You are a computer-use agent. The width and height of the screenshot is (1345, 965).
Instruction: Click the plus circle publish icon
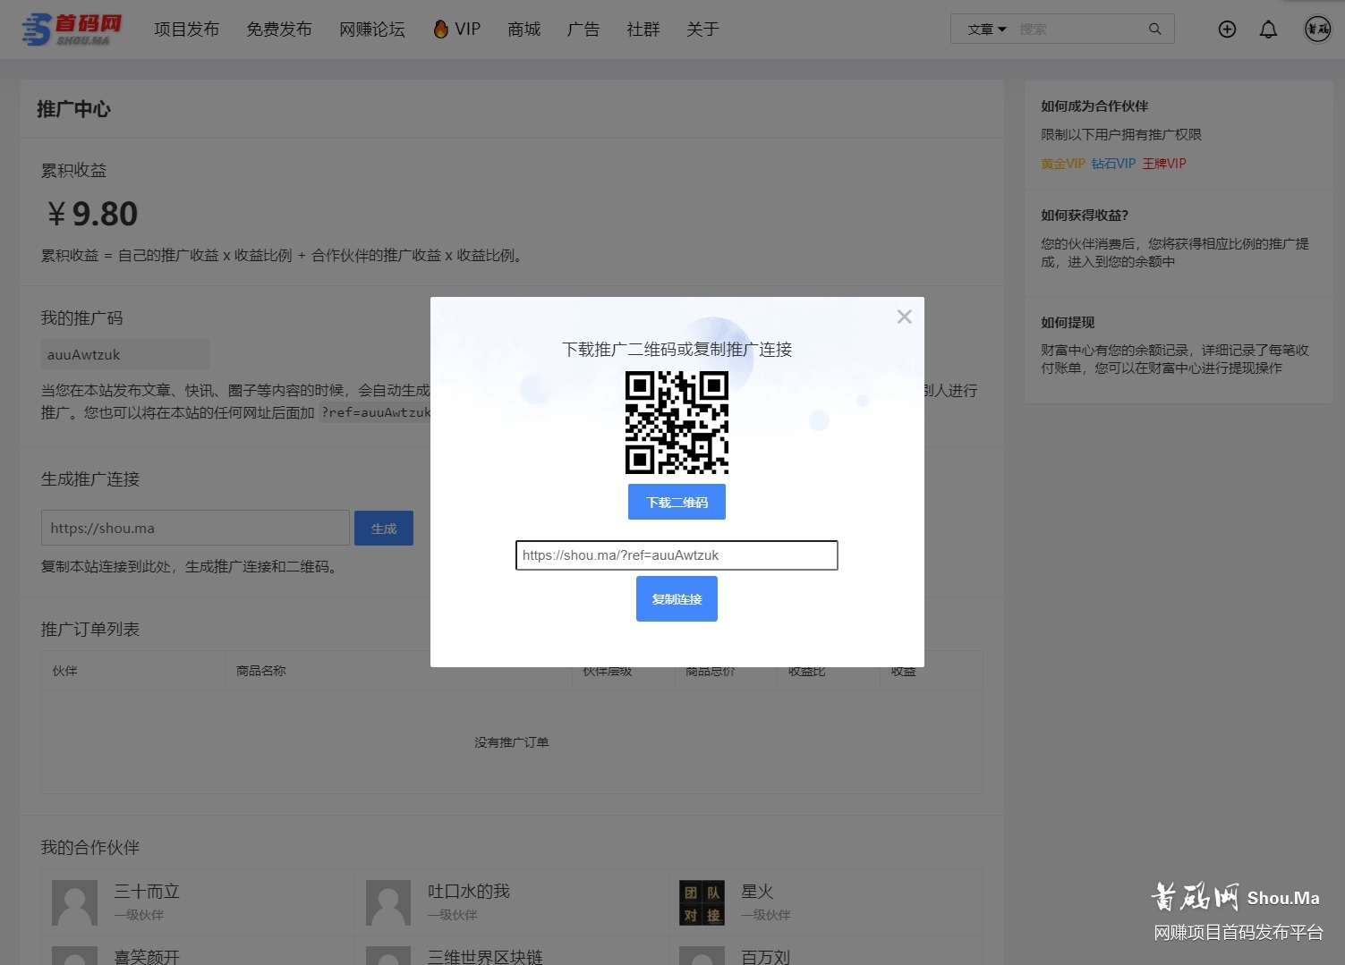[x=1226, y=29]
